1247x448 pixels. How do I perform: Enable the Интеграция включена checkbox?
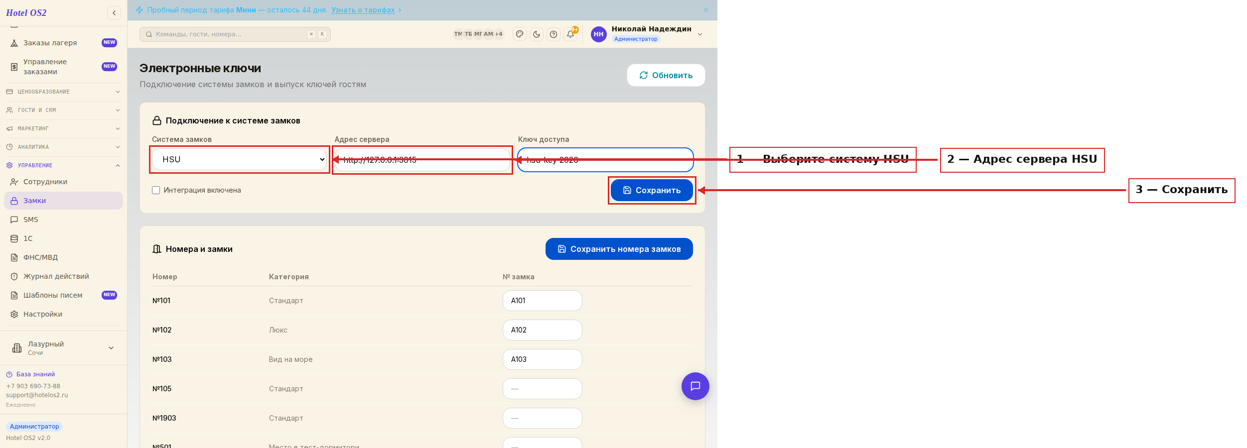(x=156, y=190)
